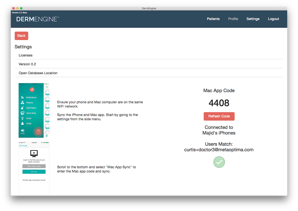Click the Mac computer monitor icon
This screenshot has height=211, width=298.
pos(34,153)
